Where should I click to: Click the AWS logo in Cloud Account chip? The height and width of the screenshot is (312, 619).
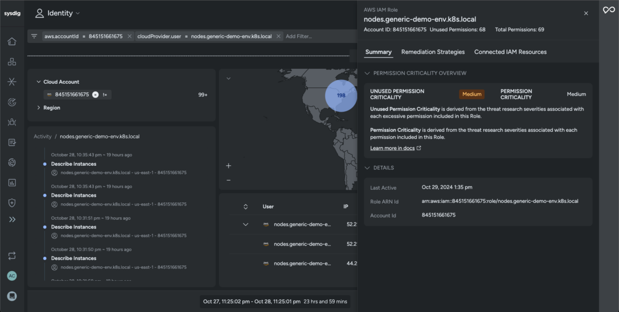coord(49,95)
